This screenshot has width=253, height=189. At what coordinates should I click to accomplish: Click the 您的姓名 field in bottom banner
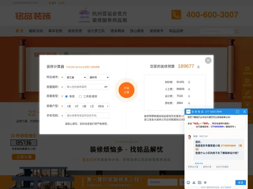click(162, 182)
